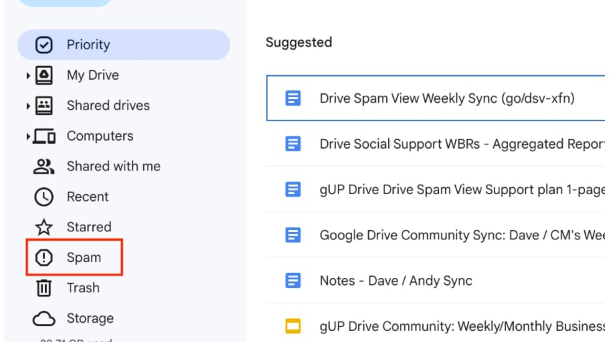This screenshot has height=342, width=609.
Task: Click the Storage cloud icon
Action: tap(44, 319)
